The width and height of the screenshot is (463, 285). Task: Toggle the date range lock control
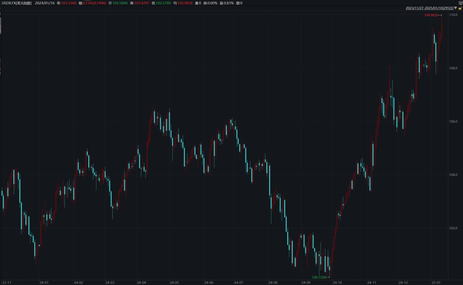click(460, 8)
